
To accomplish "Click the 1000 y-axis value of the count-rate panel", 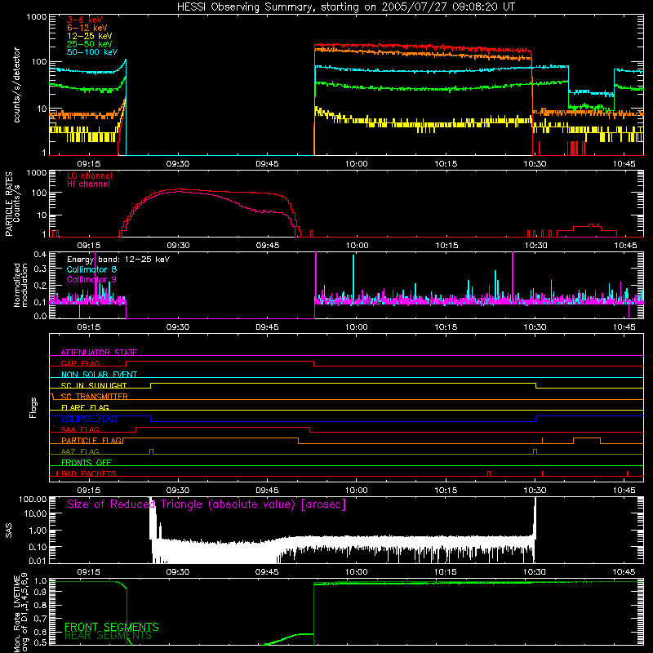I will click(37, 17).
